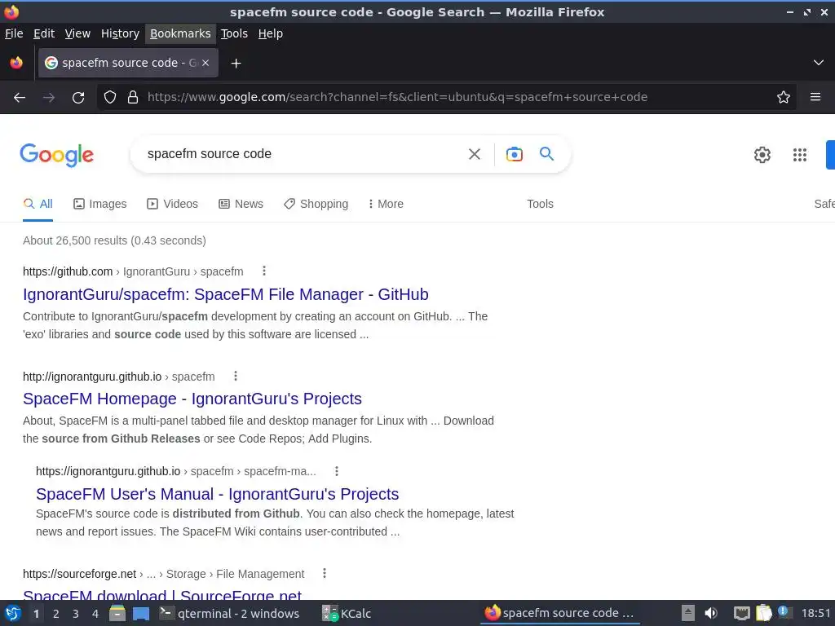Open options for ignorantguru.github.io spacefm result

(236, 377)
